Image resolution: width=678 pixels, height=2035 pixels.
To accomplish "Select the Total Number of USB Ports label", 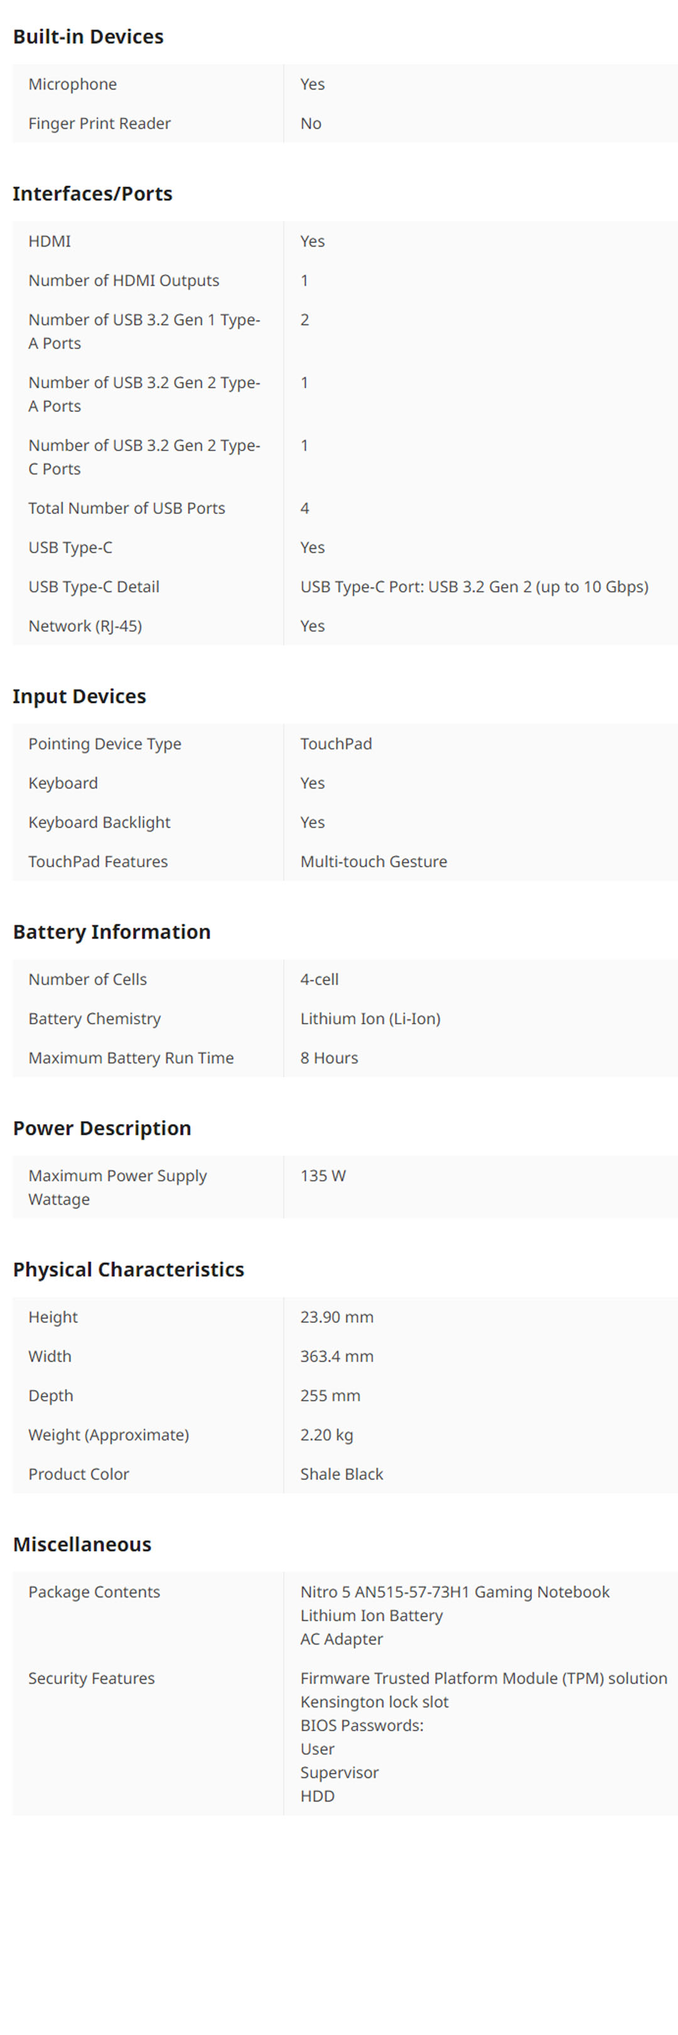I will (x=126, y=508).
